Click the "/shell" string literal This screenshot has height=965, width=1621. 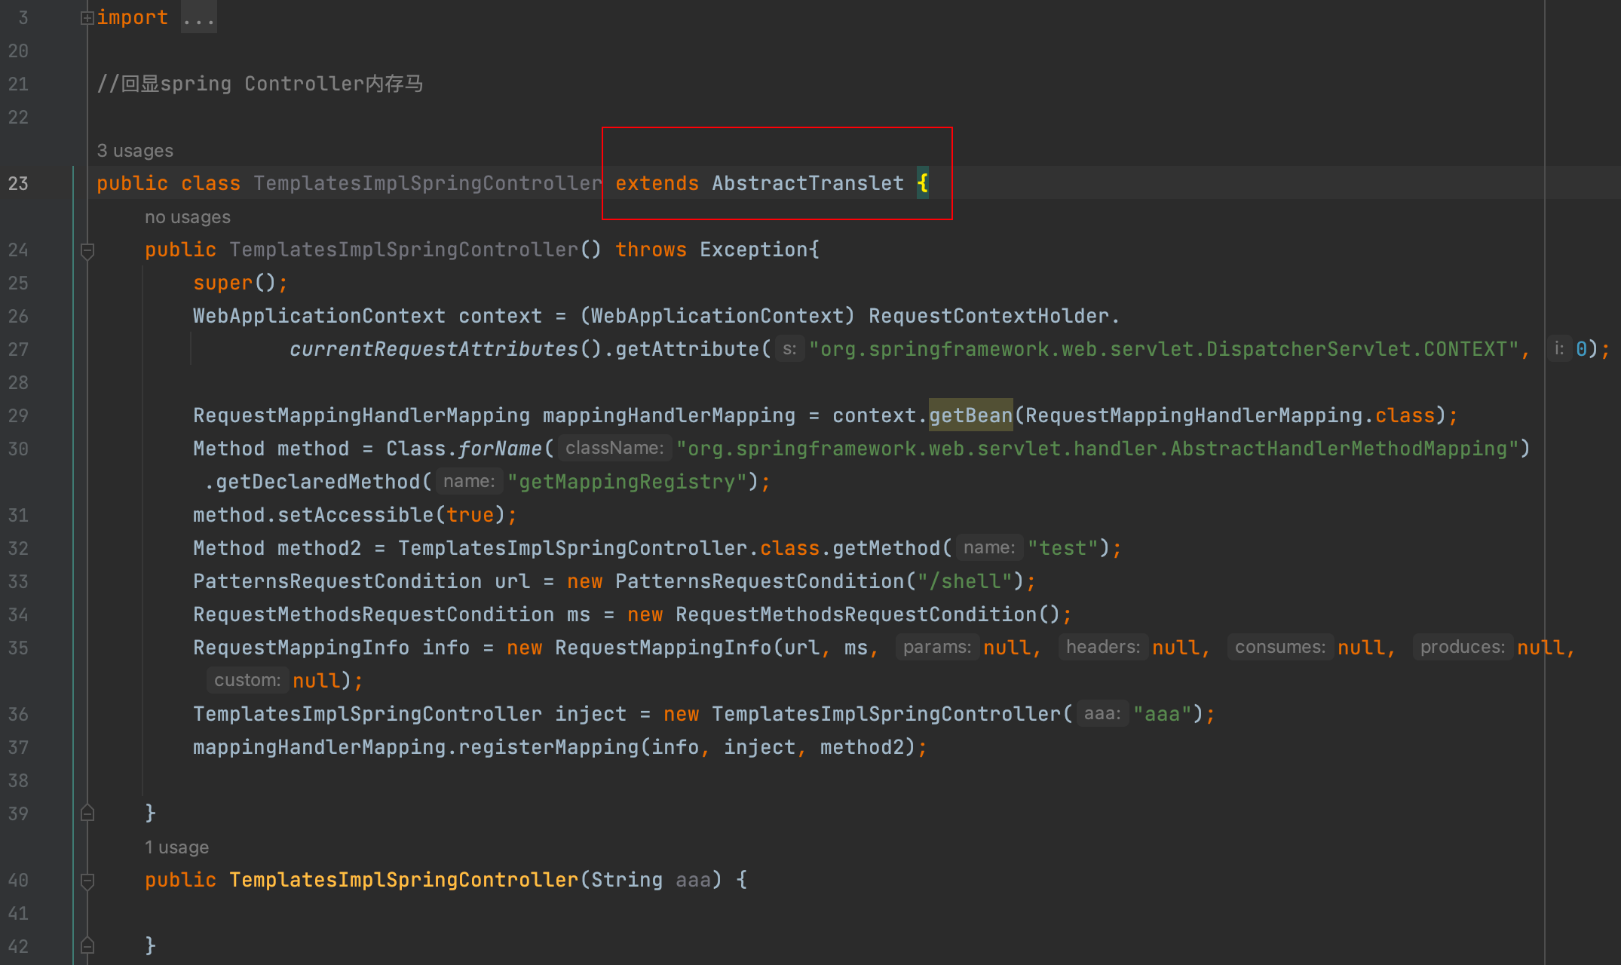point(964,581)
